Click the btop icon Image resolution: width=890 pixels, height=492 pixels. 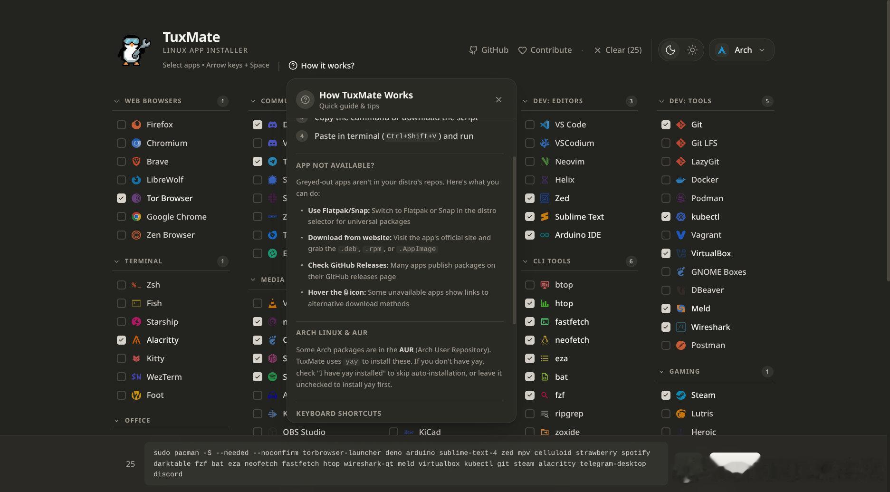(545, 285)
